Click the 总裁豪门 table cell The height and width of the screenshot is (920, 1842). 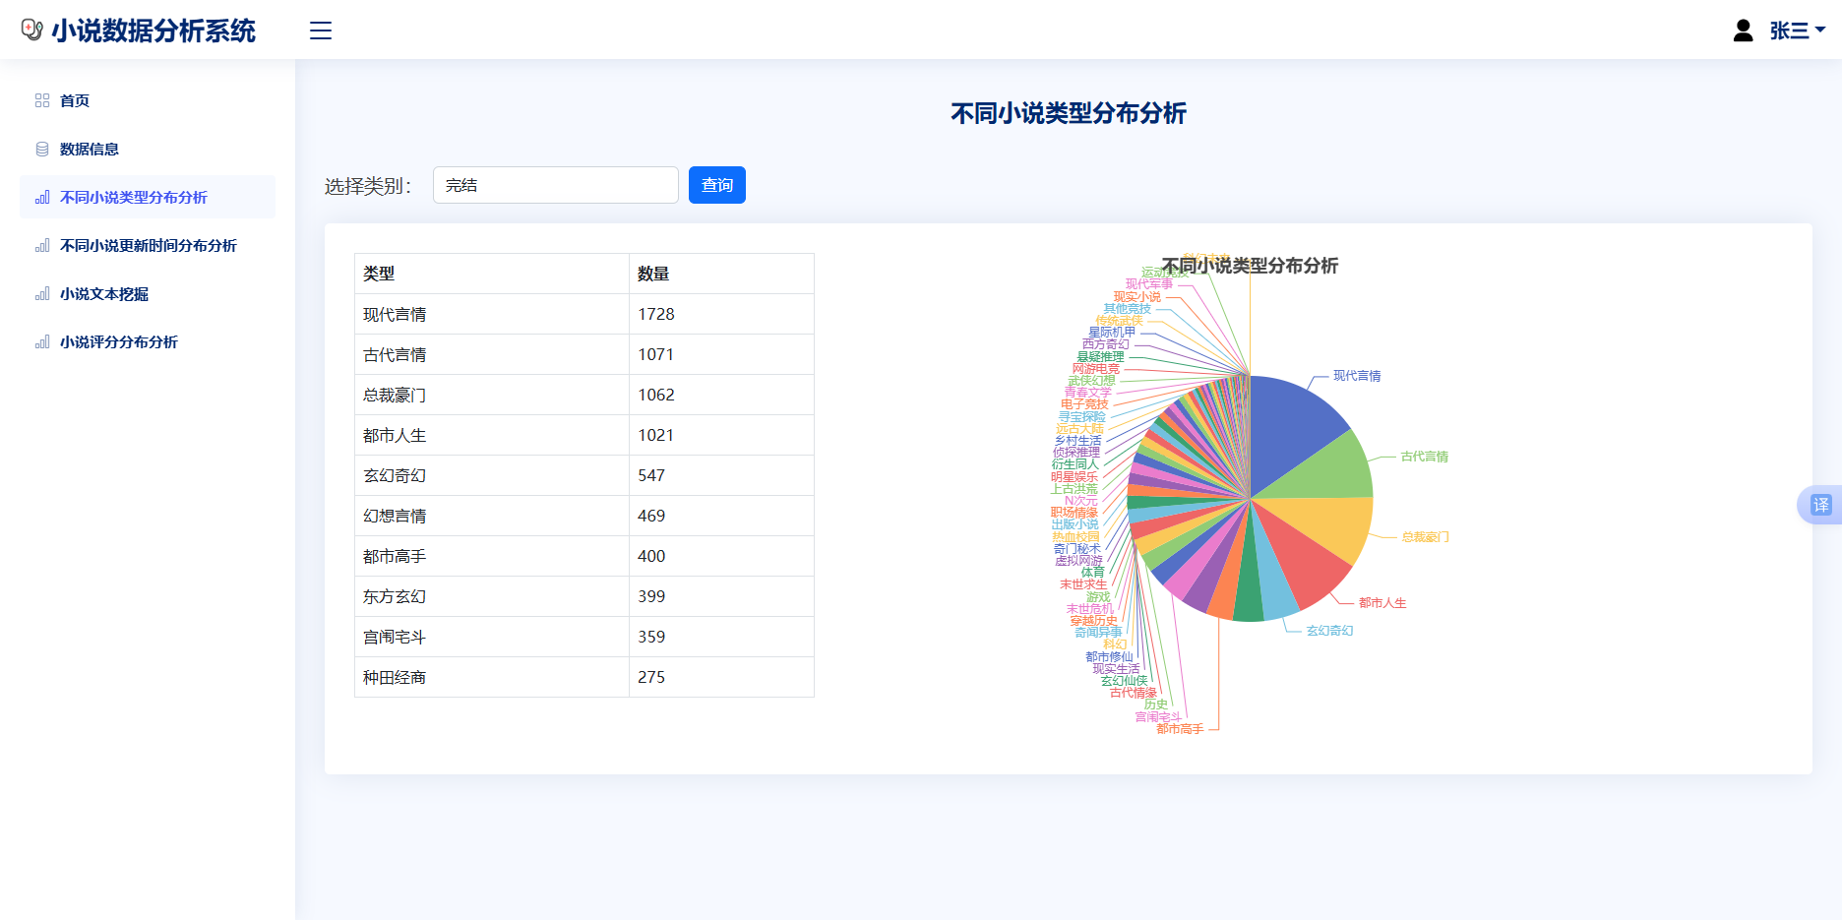point(492,395)
